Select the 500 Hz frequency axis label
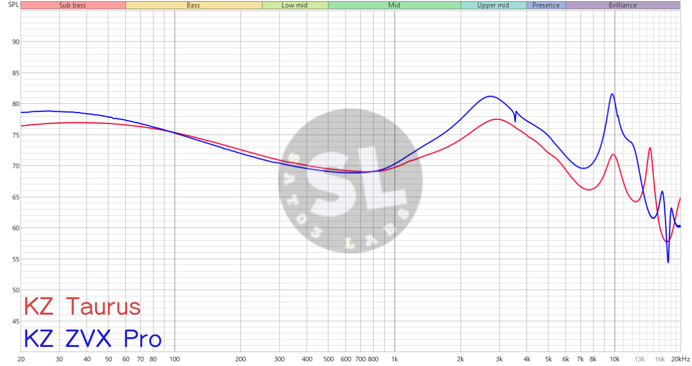 tap(329, 358)
